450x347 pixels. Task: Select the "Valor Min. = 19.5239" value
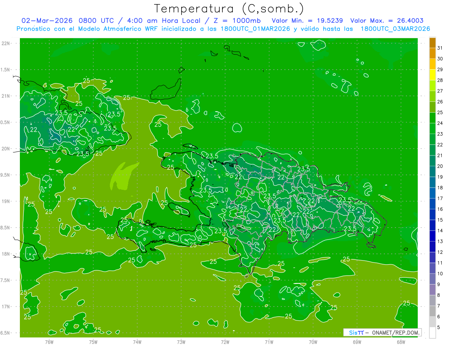(x=307, y=21)
